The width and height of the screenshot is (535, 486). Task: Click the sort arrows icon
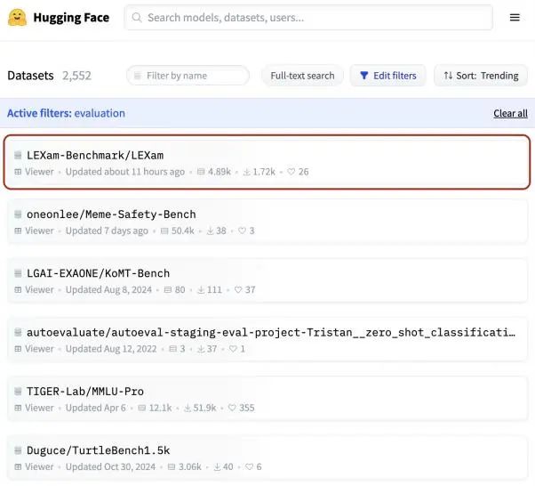[448, 76]
